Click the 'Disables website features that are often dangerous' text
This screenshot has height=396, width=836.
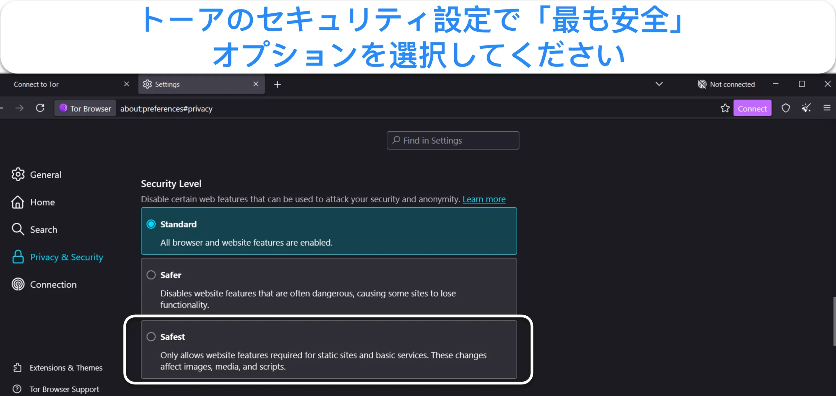(x=308, y=299)
